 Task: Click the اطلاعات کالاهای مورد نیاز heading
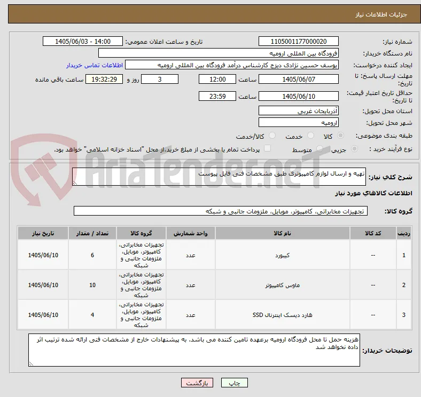pyautogui.click(x=373, y=193)
